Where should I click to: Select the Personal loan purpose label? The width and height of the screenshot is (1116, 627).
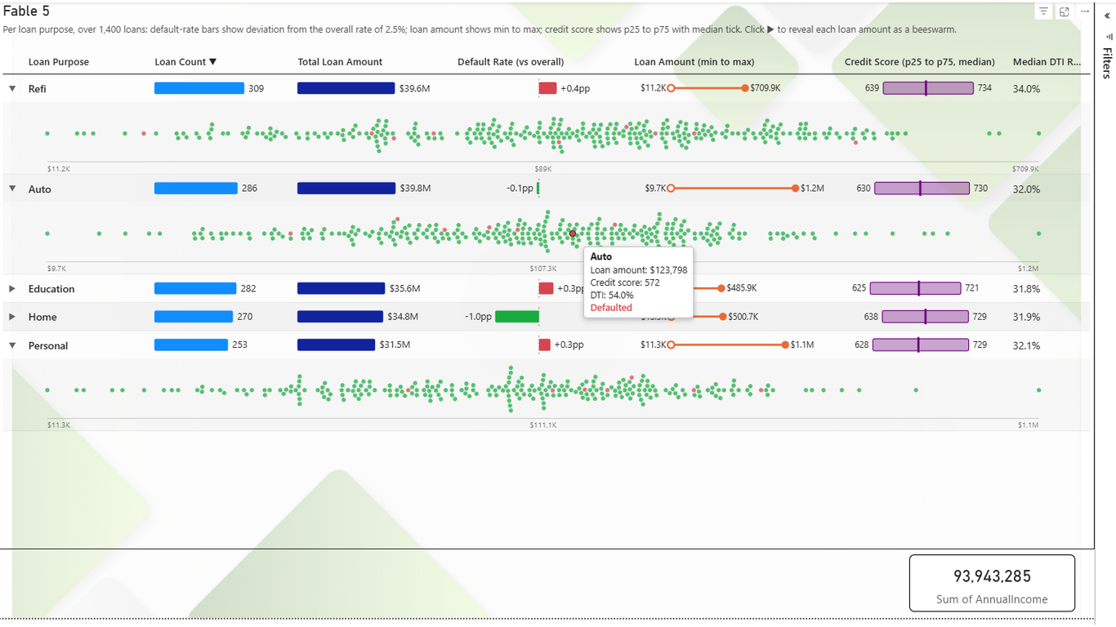[48, 346]
